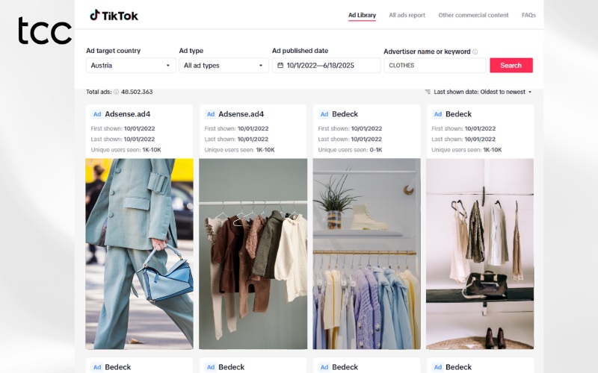
Task: Click the Ad published date label
Action: (x=300, y=51)
